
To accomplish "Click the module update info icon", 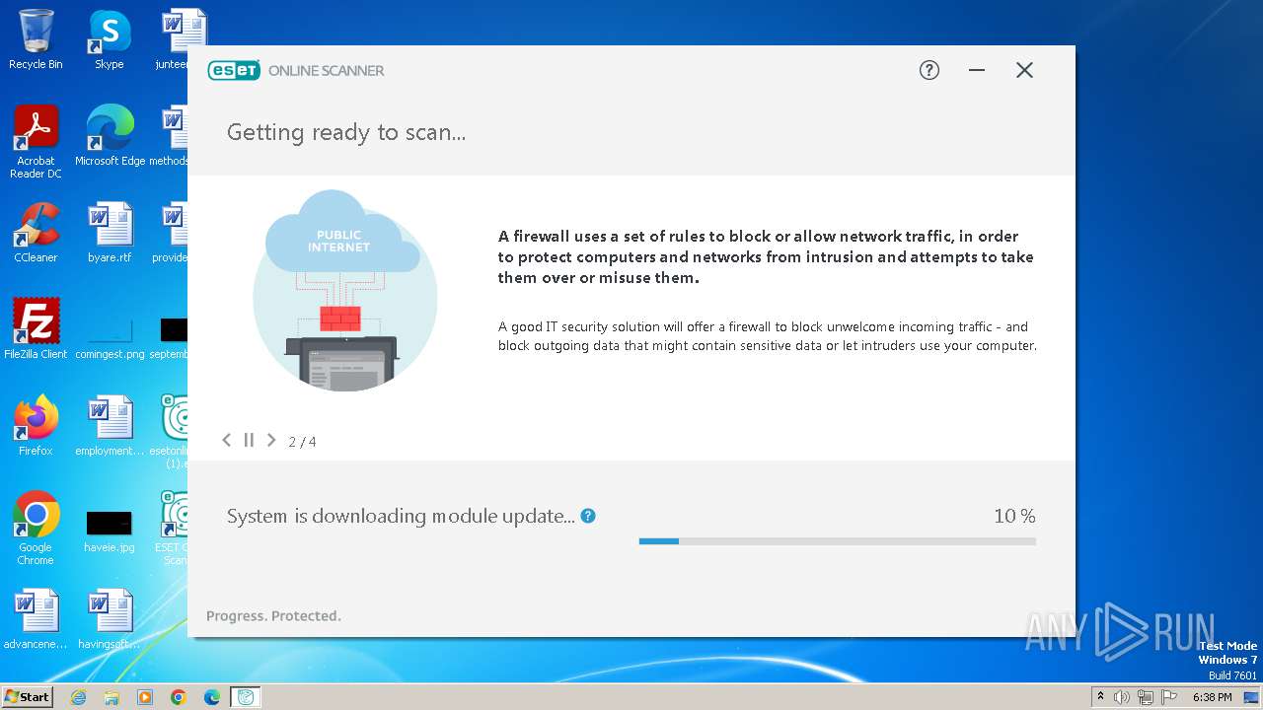I will 588,516.
